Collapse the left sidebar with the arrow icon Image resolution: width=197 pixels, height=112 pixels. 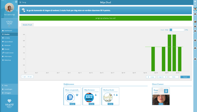pos(16,2)
